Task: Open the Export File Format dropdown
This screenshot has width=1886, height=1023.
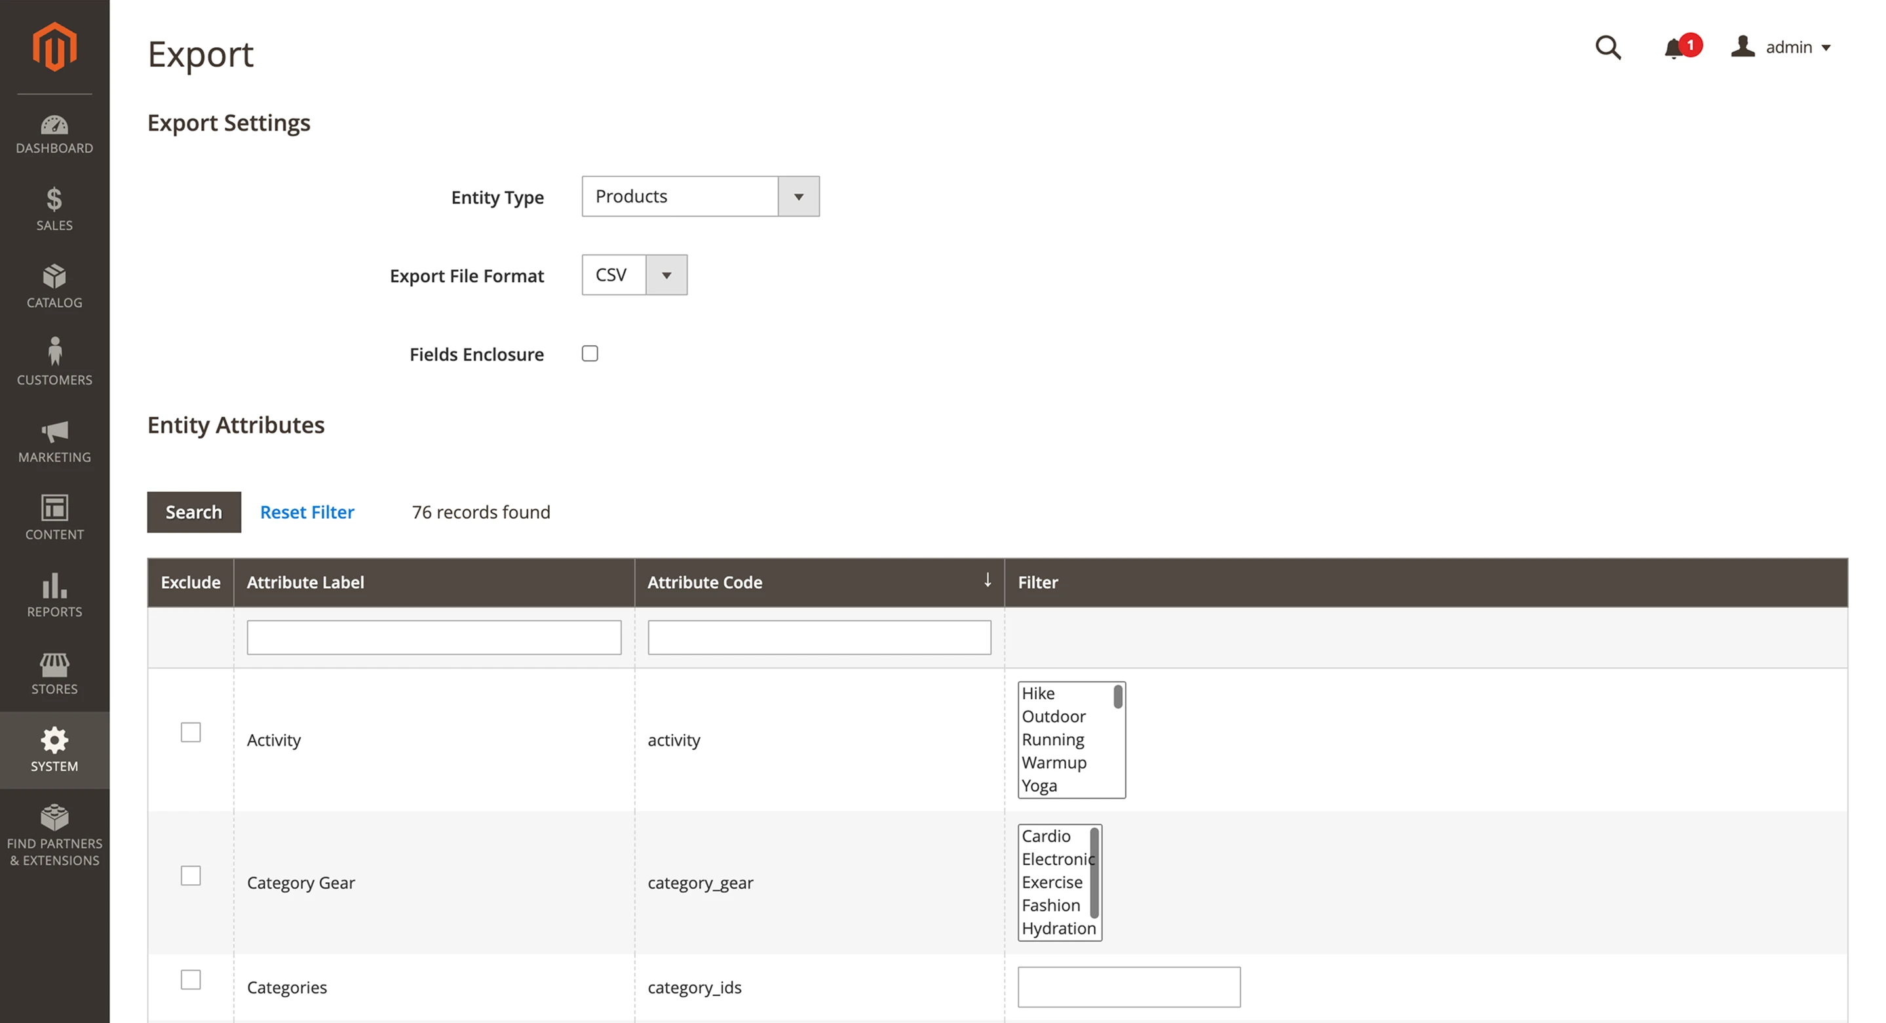Action: [x=666, y=275]
